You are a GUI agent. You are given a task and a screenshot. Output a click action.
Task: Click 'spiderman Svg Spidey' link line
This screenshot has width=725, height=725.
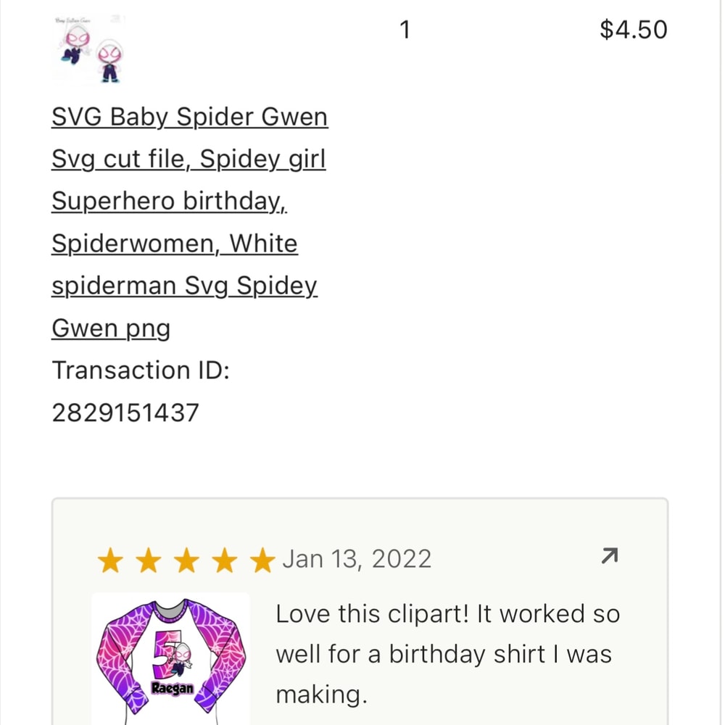(184, 286)
